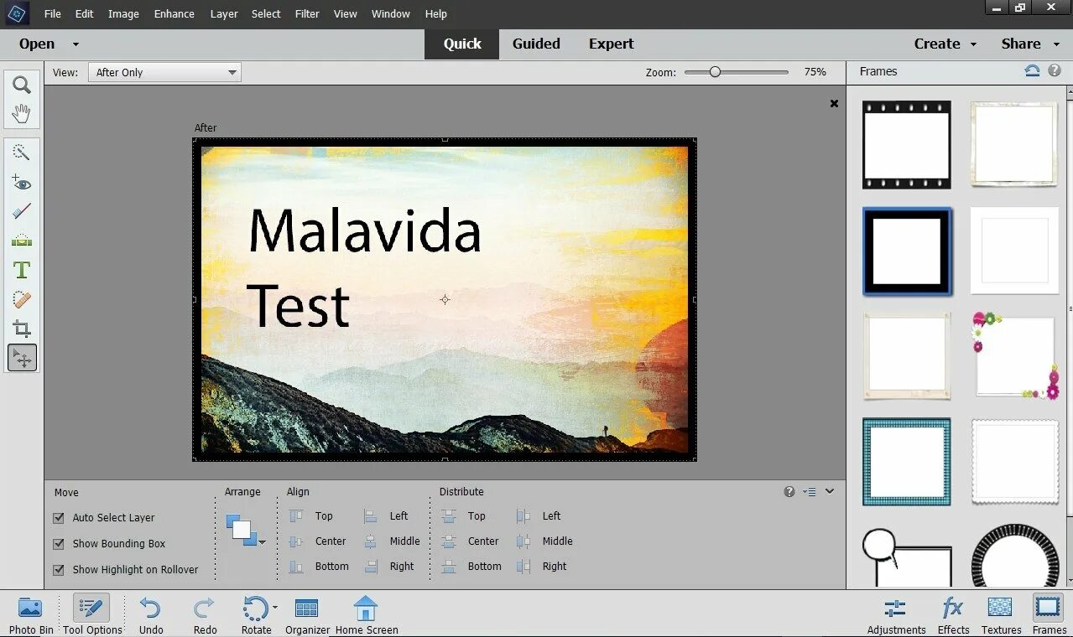Distribute Middle option
Viewport: 1073px width, 637px height.
click(544, 541)
